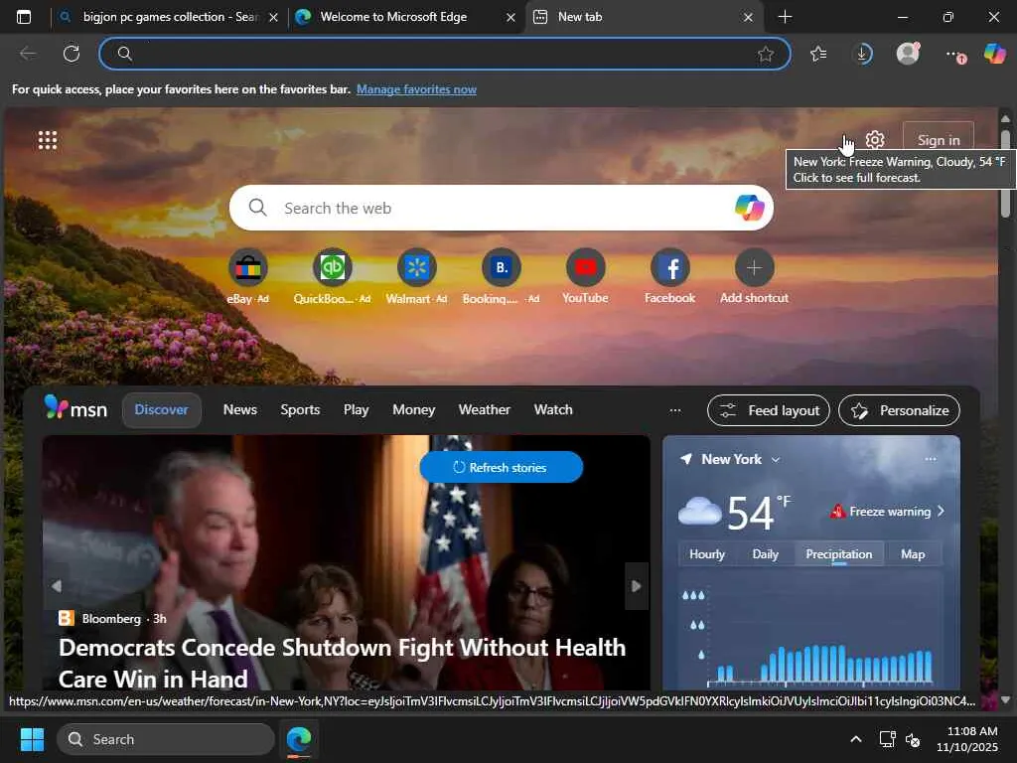The height and width of the screenshot is (763, 1017).
Task: Click Edge icon on taskbar
Action: (x=299, y=739)
